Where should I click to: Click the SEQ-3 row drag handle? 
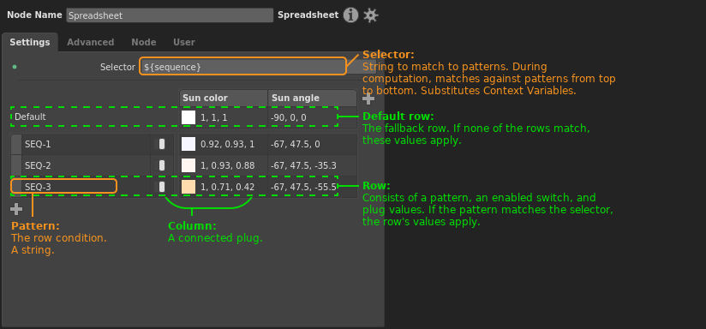(16, 187)
